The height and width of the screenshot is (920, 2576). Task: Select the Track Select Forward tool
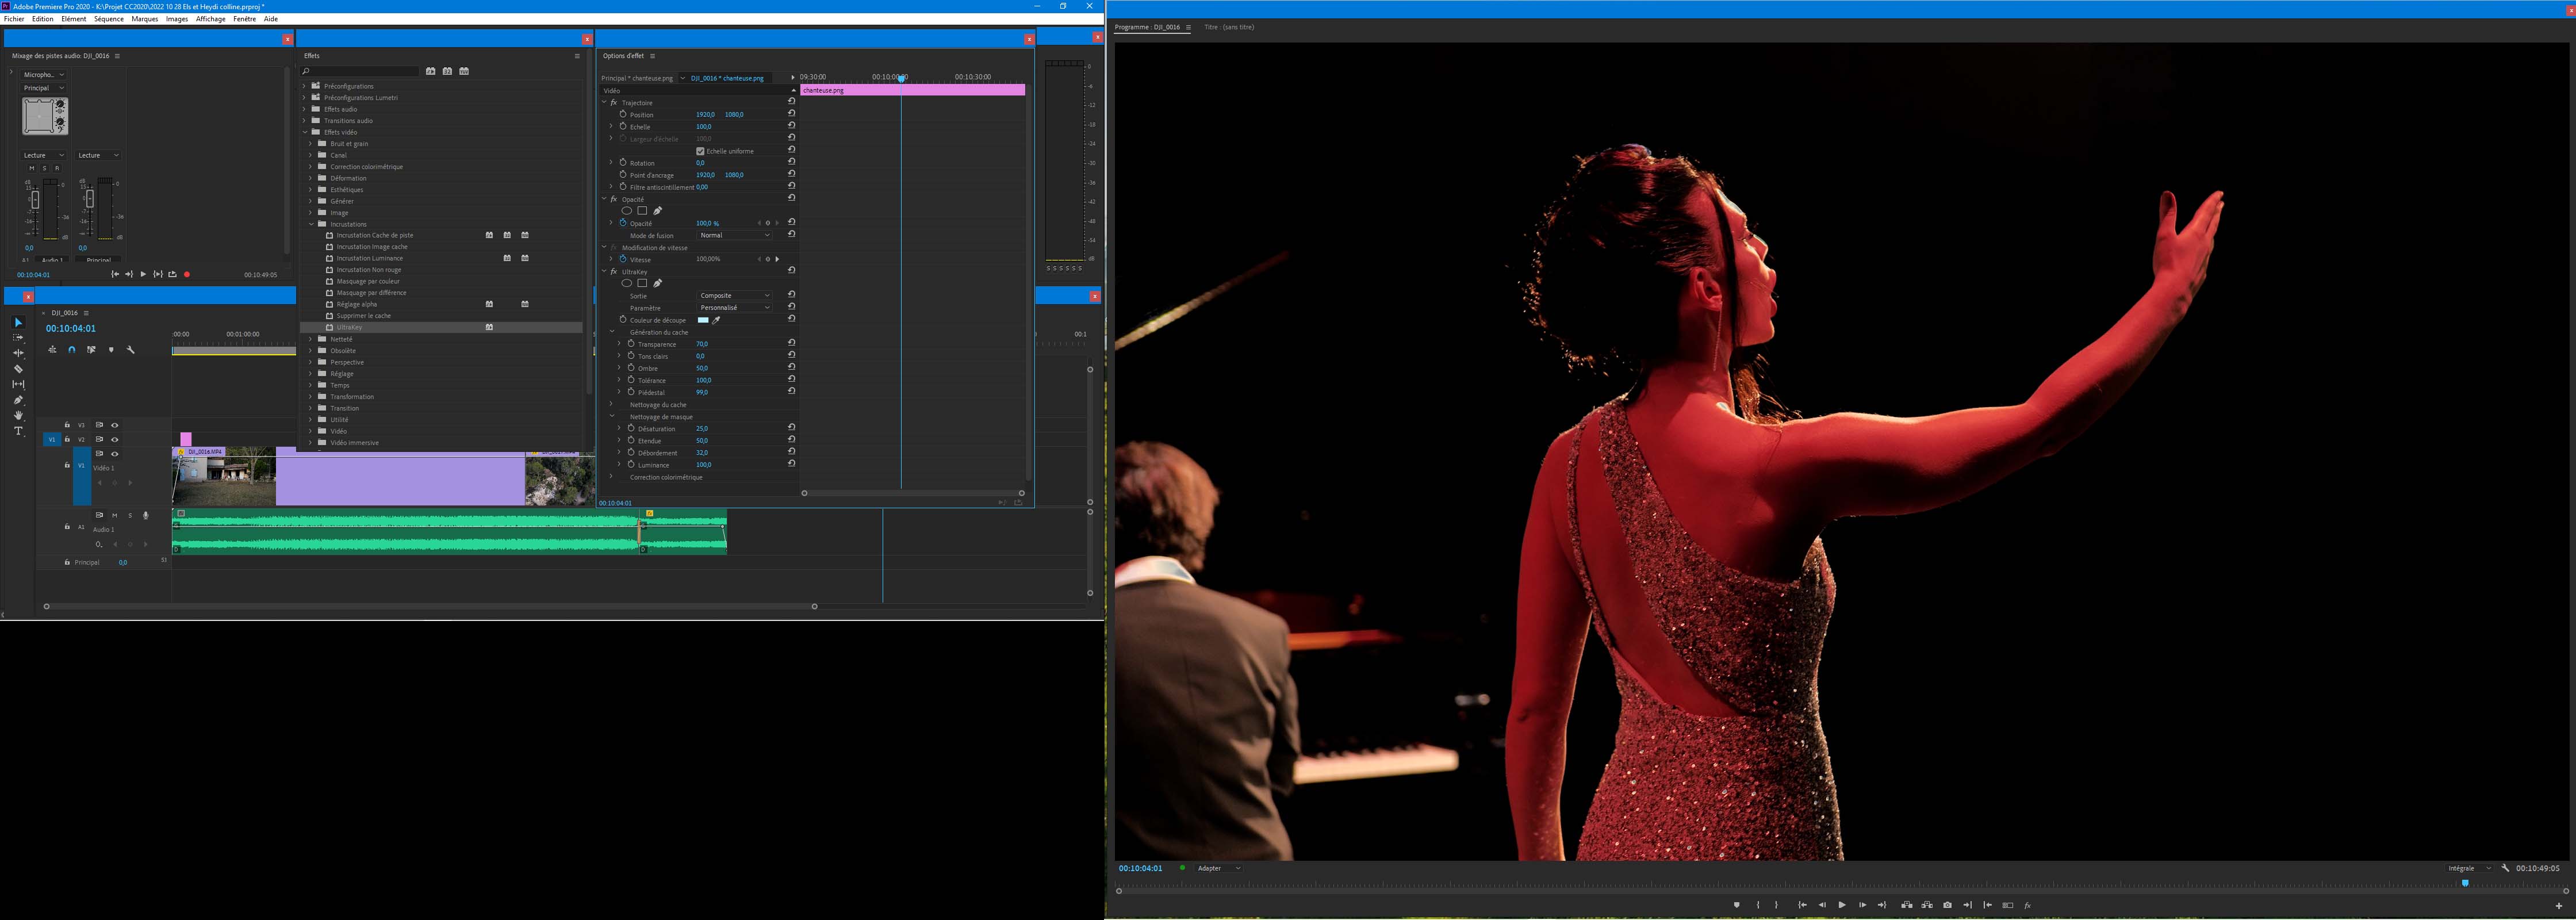(x=18, y=338)
